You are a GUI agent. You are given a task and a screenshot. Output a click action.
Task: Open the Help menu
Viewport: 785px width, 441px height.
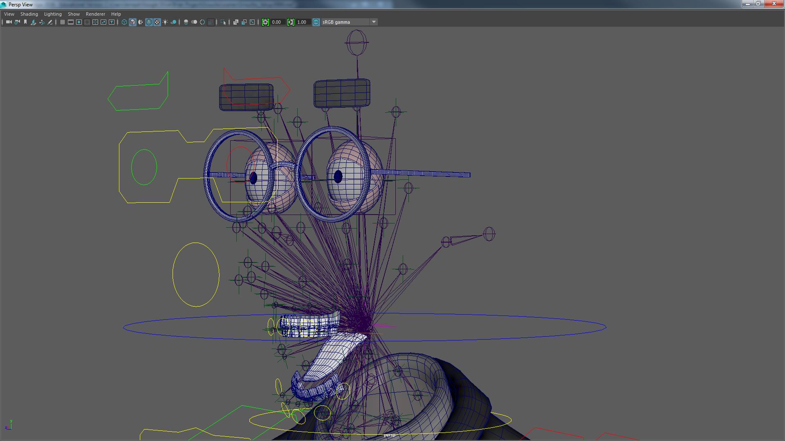coord(116,14)
